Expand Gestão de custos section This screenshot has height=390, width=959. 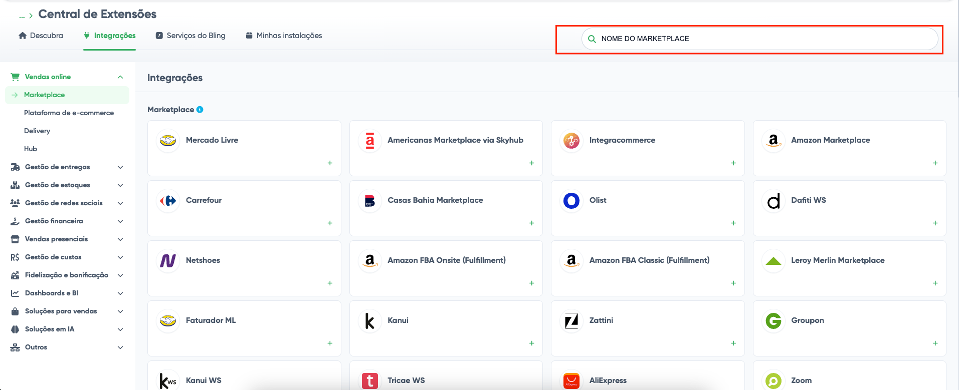(120, 257)
